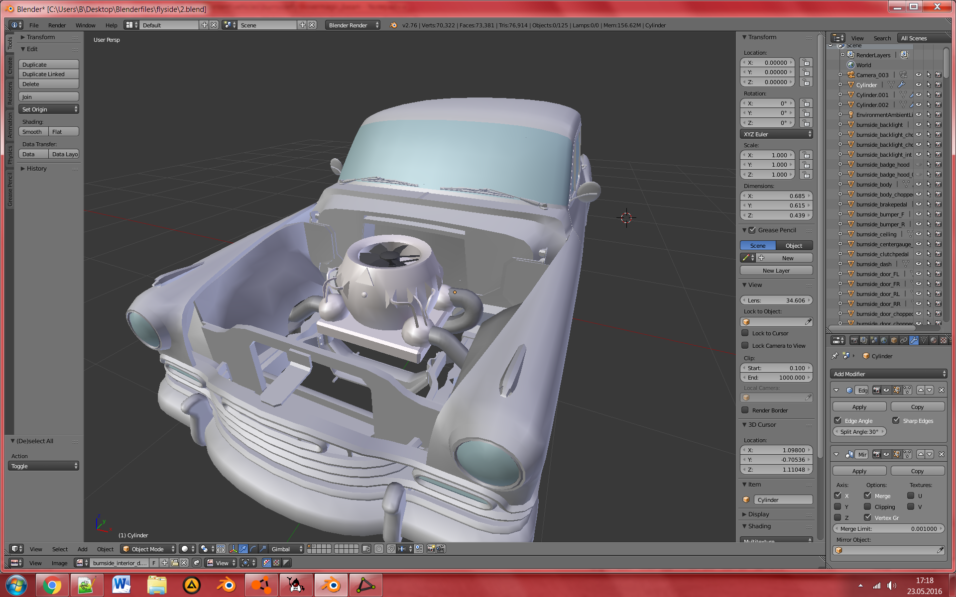Uncheck Sharp Edges in Edge Split modifier

[x=896, y=420]
